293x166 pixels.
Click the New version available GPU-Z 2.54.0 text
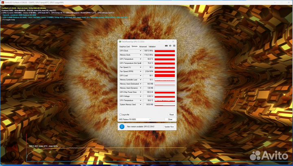(x=141, y=127)
